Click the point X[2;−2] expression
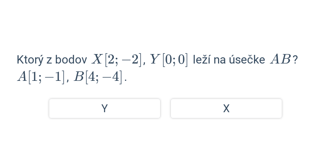The image size is (331, 165). pyautogui.click(x=117, y=60)
